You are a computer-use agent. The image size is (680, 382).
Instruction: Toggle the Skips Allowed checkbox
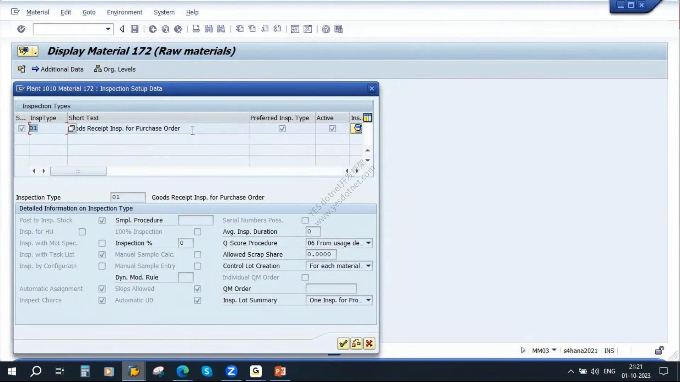pos(198,289)
